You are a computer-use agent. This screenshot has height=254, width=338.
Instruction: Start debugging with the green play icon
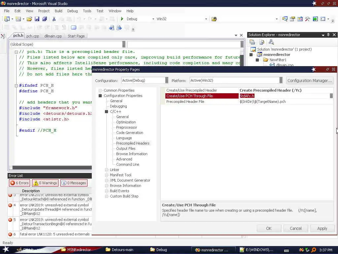click(122, 19)
